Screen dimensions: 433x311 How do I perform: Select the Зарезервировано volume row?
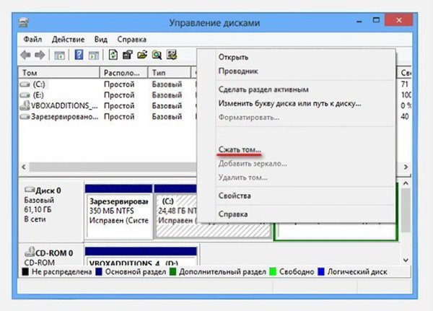108,117
